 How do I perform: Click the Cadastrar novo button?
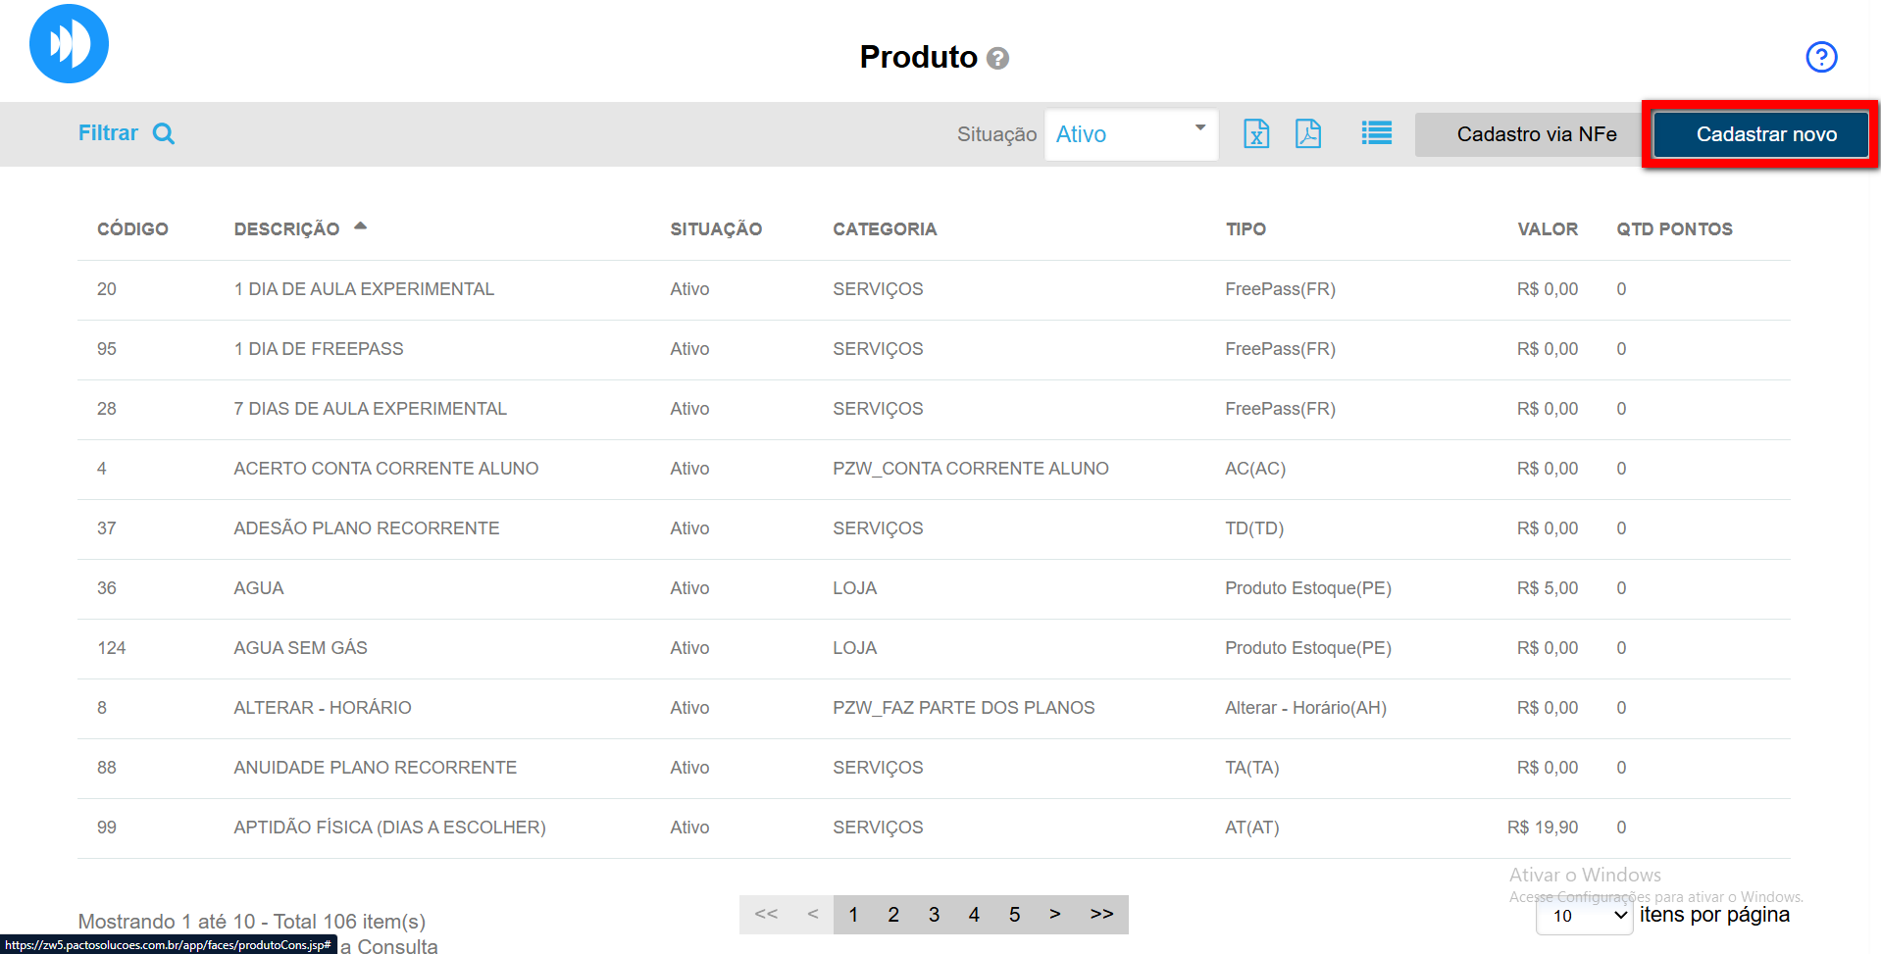coord(1765,134)
